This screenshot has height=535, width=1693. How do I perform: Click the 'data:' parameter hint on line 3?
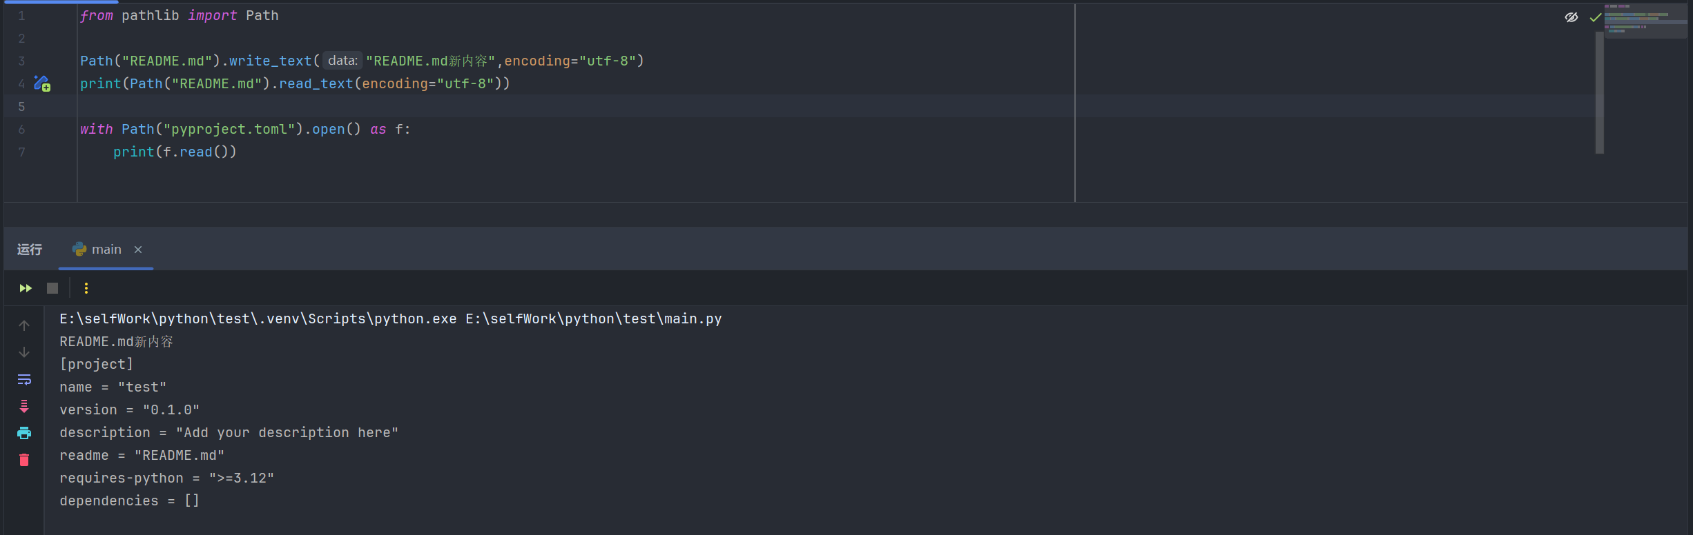[342, 61]
